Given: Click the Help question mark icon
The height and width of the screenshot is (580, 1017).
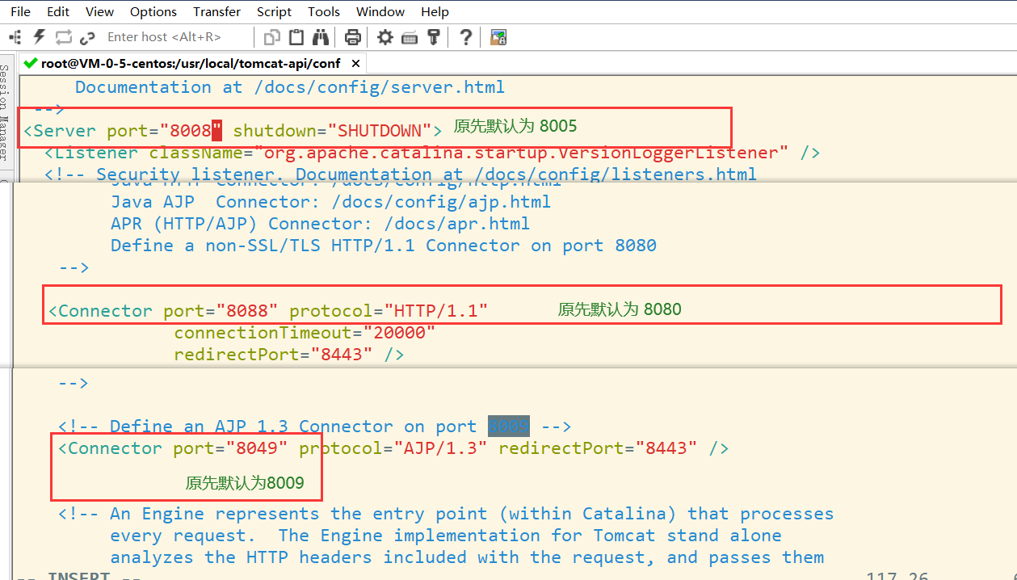Looking at the screenshot, I should click(x=465, y=36).
